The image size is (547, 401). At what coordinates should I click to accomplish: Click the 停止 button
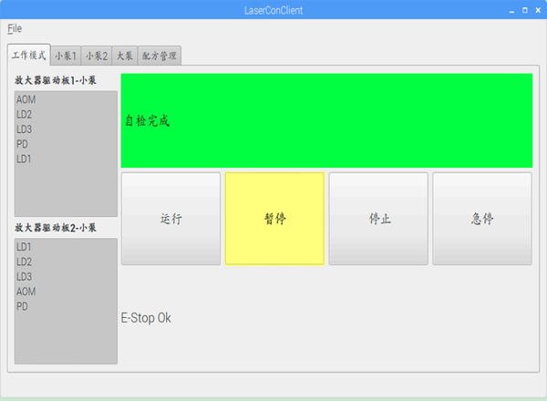click(x=378, y=219)
